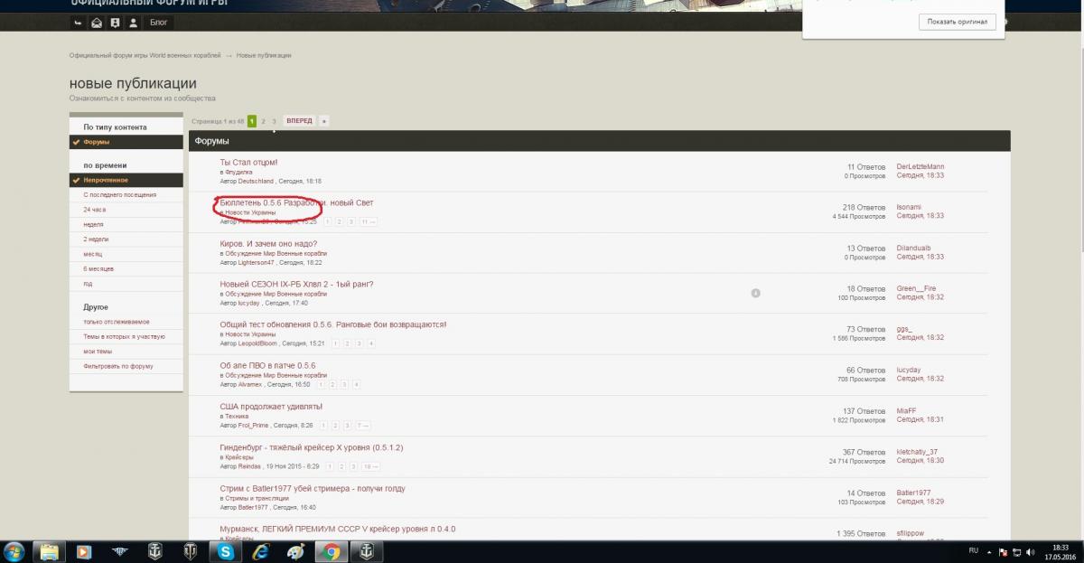Open Стрим с Batler1977 topic
This screenshot has height=563, width=1084.
pyautogui.click(x=313, y=489)
